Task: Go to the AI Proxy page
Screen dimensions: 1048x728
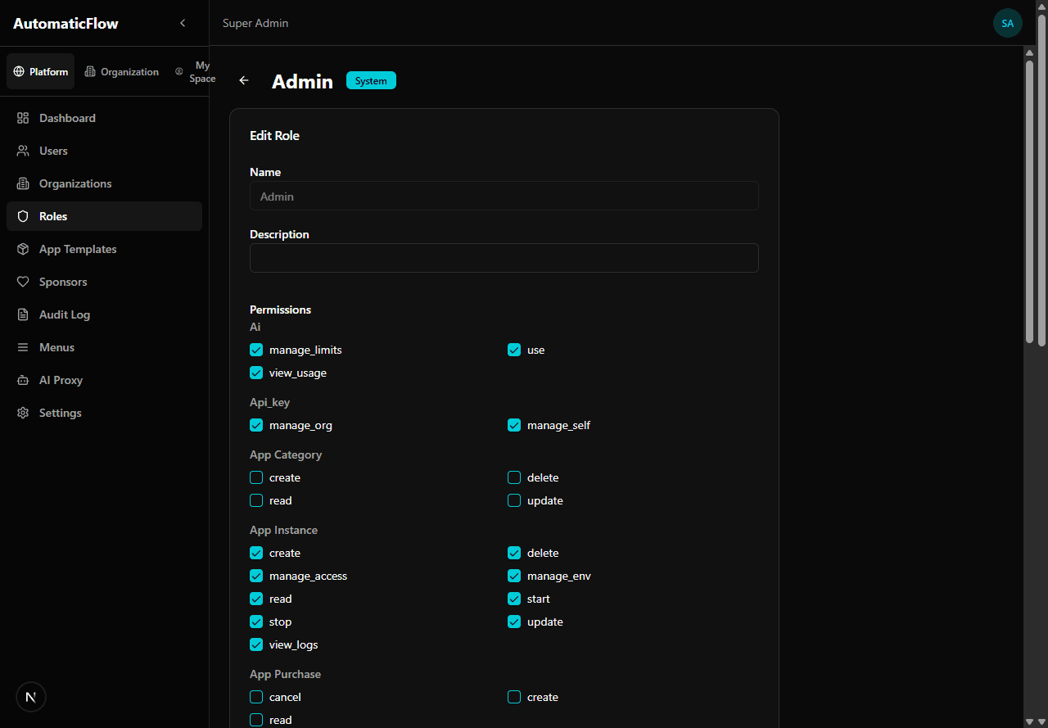Action: pyautogui.click(x=105, y=380)
